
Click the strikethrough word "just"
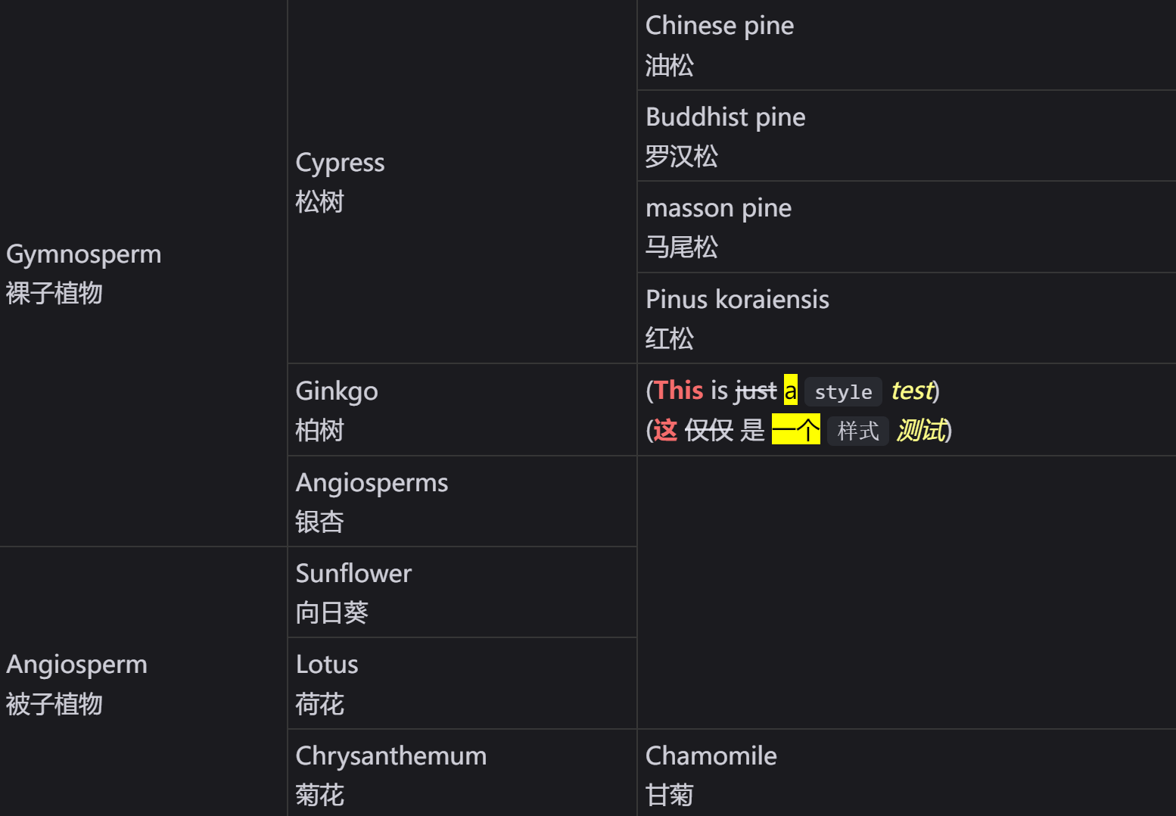pyautogui.click(x=755, y=391)
